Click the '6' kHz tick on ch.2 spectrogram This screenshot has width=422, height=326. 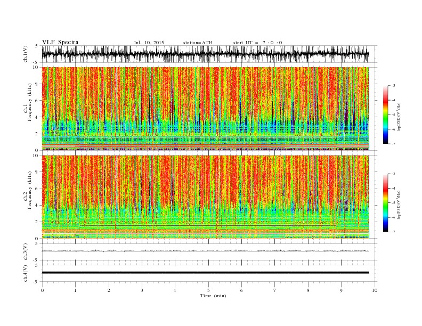(x=37, y=189)
